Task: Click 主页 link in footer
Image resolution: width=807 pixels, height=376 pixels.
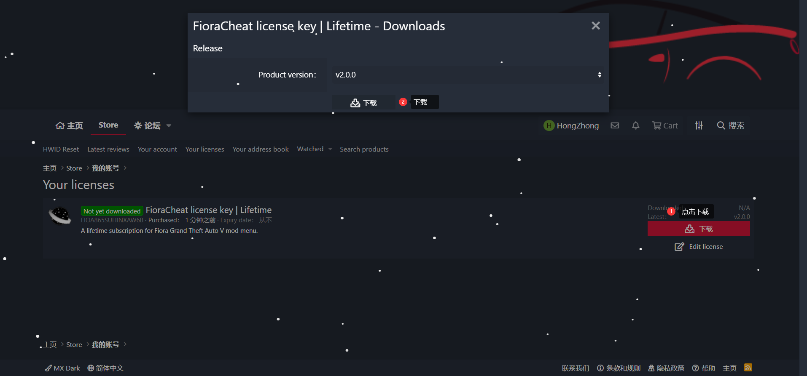Action: 730,368
